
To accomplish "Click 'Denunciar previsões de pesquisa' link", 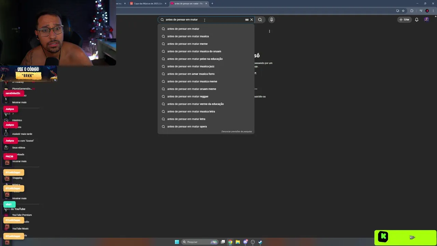I will click(x=236, y=132).
